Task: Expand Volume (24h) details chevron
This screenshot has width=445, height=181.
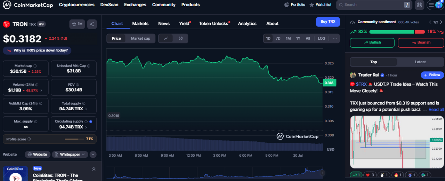Action: (41, 90)
